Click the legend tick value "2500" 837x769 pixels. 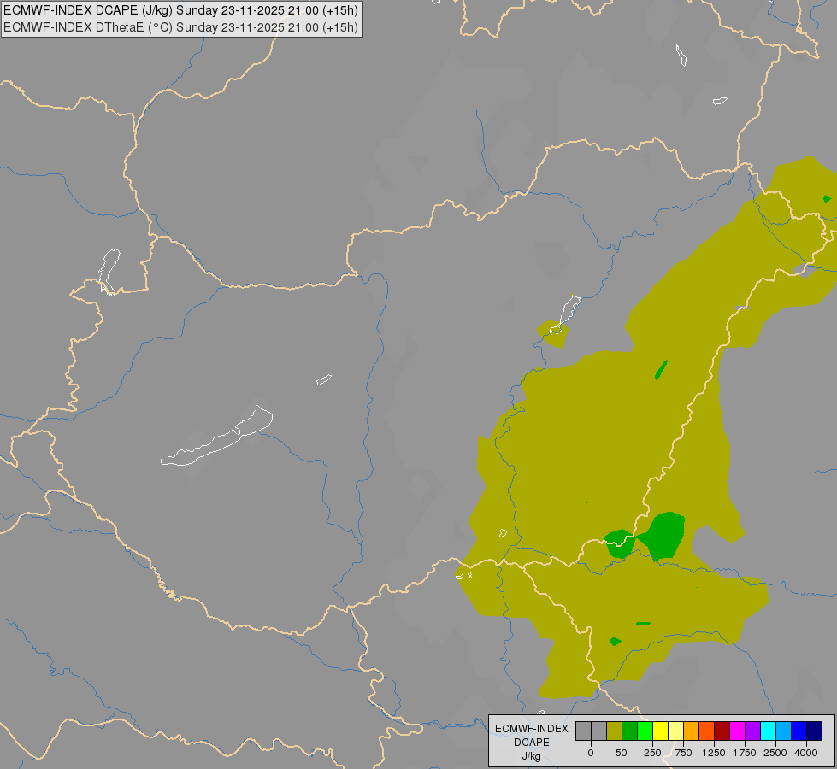point(775,753)
